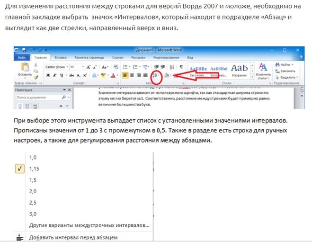
Task: Click the Replace (Заменить) button
Action: click(x=285, y=71)
